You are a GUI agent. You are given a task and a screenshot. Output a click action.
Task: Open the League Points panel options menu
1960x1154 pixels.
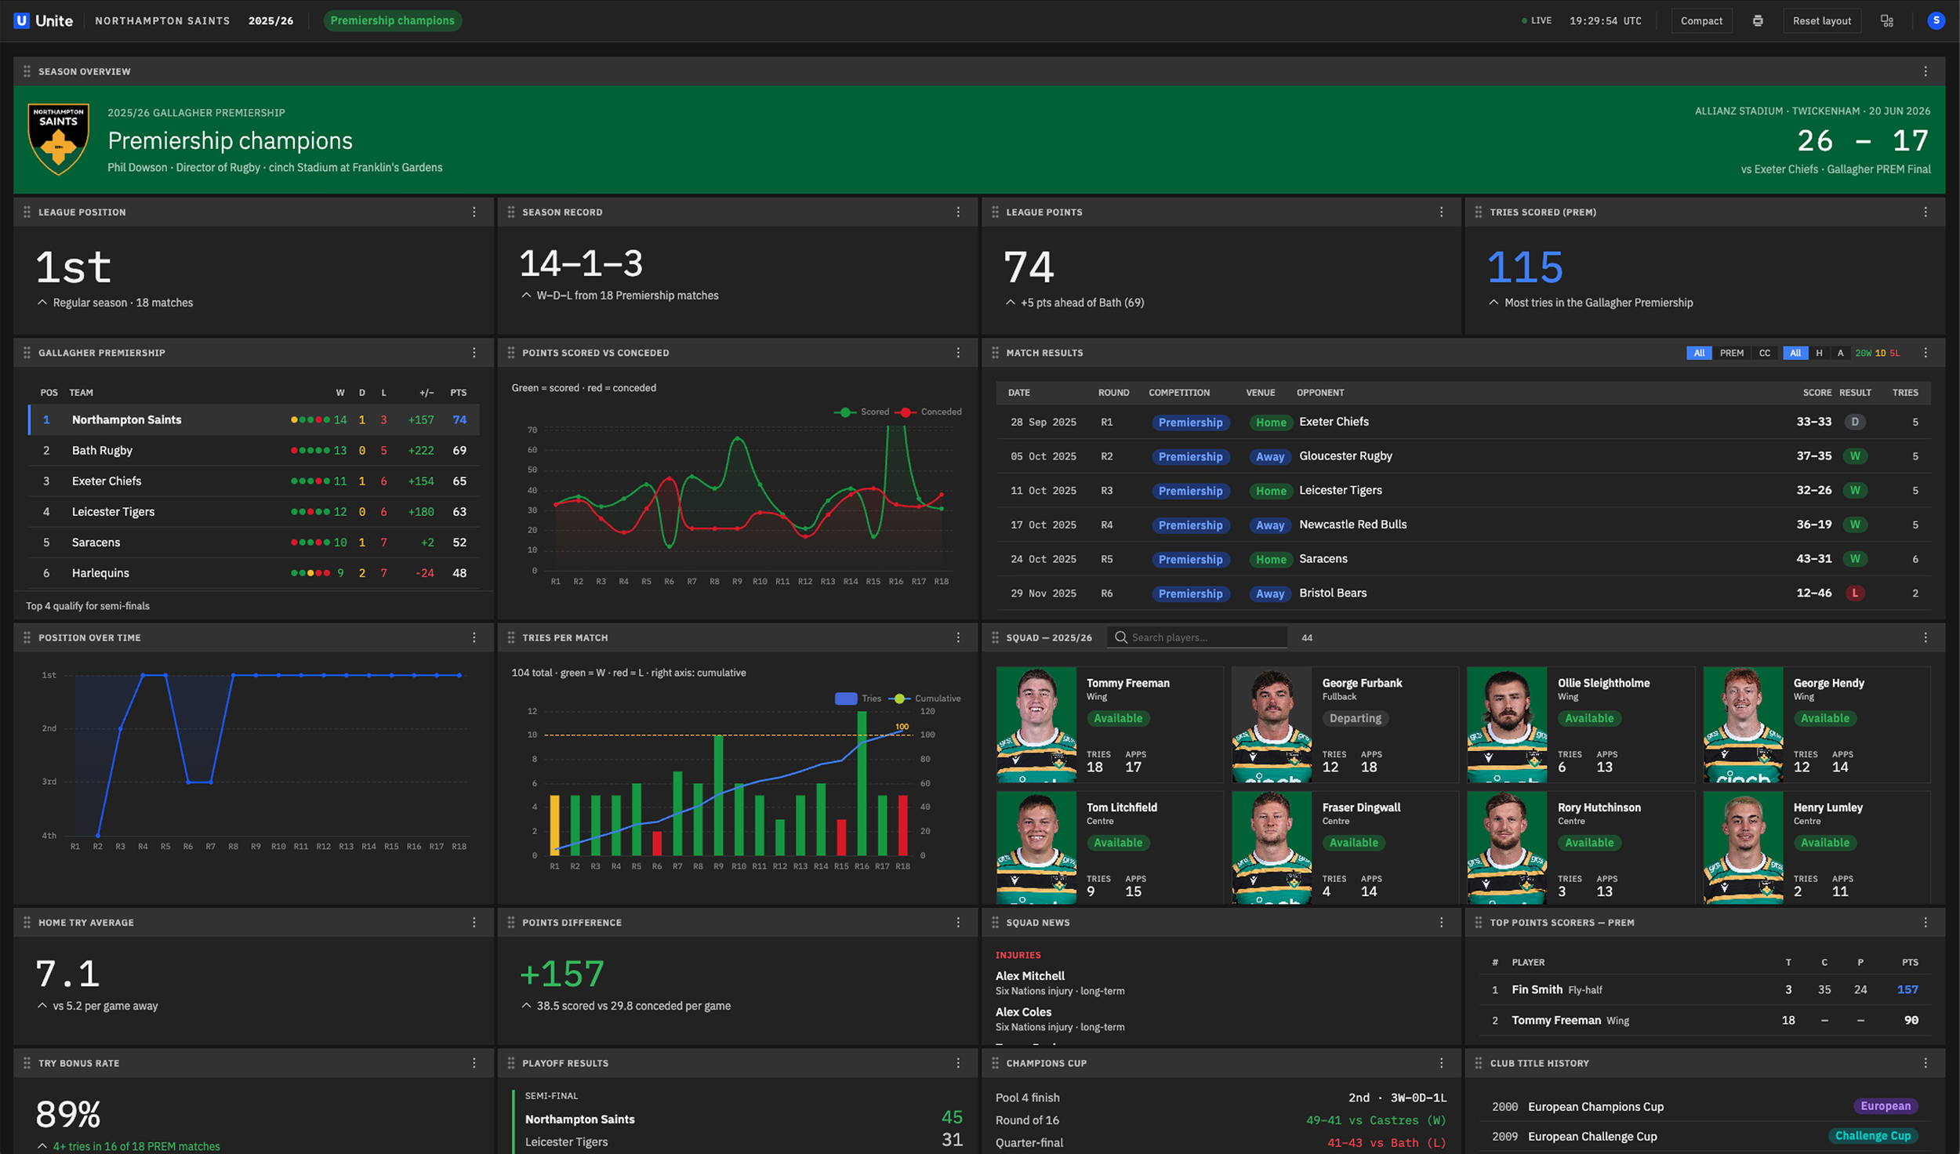(1441, 212)
